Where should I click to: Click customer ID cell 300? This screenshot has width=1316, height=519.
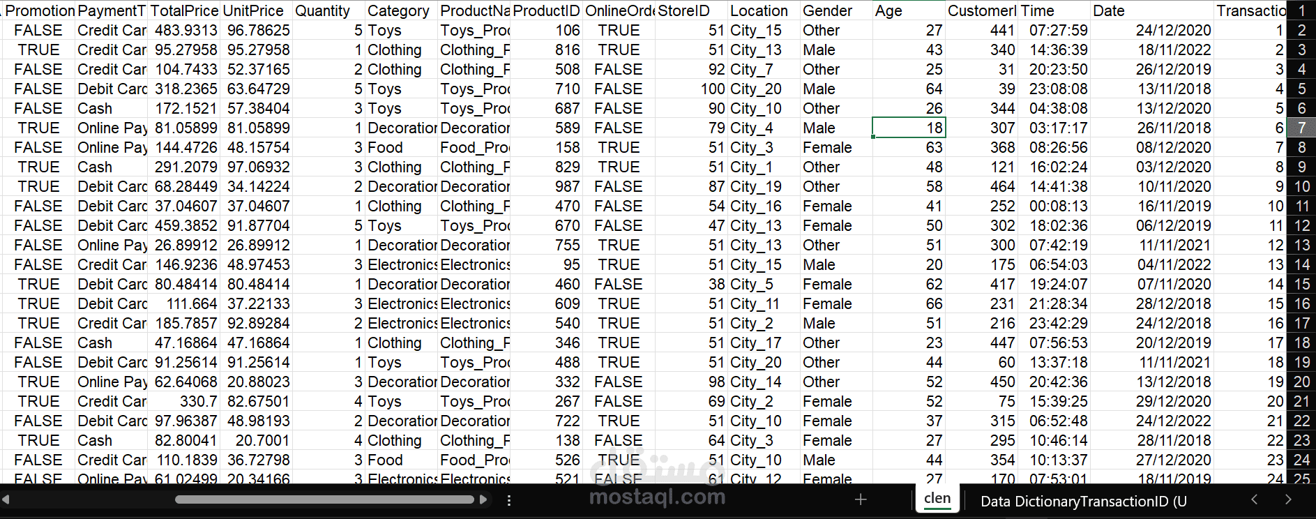pos(981,246)
